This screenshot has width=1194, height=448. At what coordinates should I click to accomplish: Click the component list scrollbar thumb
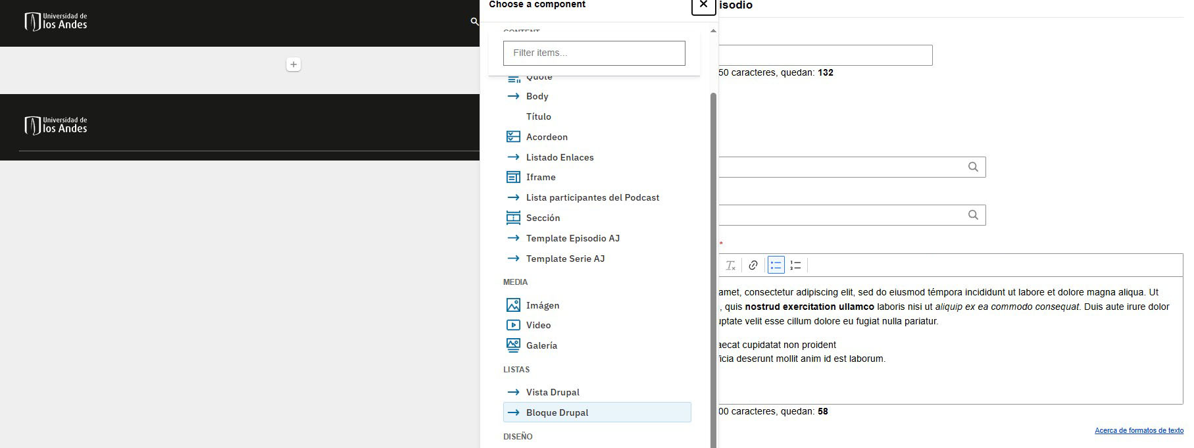tap(713, 270)
